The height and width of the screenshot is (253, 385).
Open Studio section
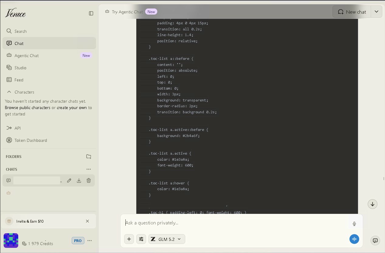[x=49, y=68]
